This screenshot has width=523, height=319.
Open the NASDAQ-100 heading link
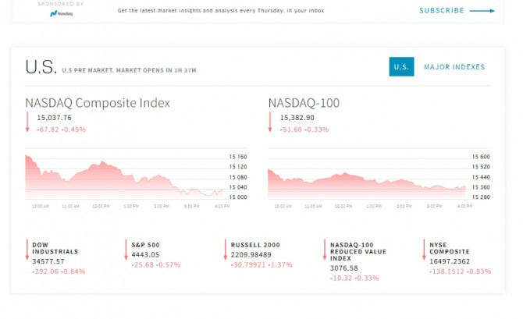(x=304, y=103)
